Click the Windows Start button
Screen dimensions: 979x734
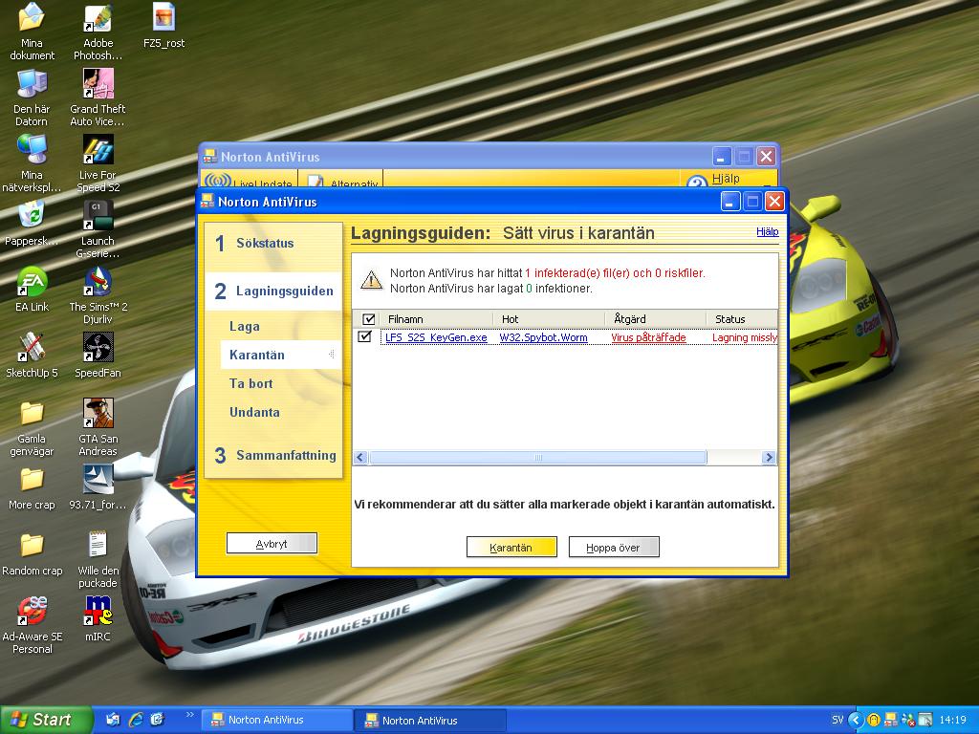point(44,720)
